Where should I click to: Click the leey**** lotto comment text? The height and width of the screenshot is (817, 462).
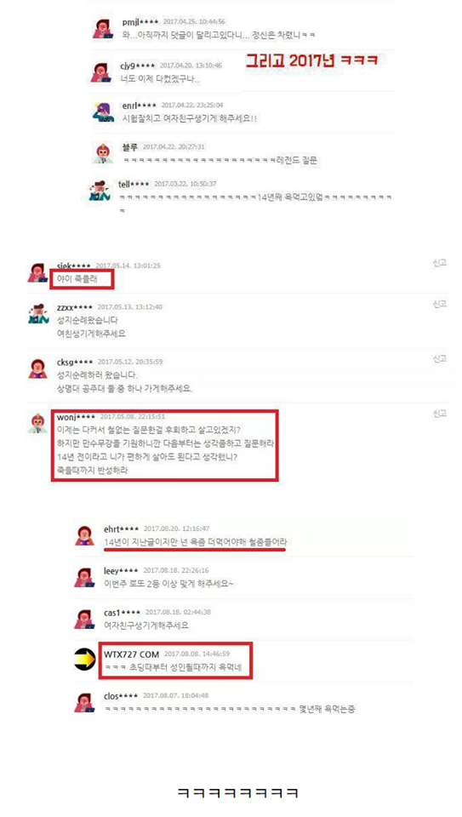[x=168, y=584]
